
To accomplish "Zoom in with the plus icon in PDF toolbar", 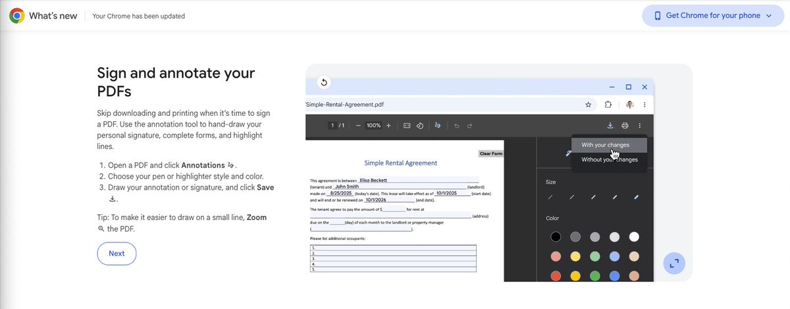I will coord(388,125).
